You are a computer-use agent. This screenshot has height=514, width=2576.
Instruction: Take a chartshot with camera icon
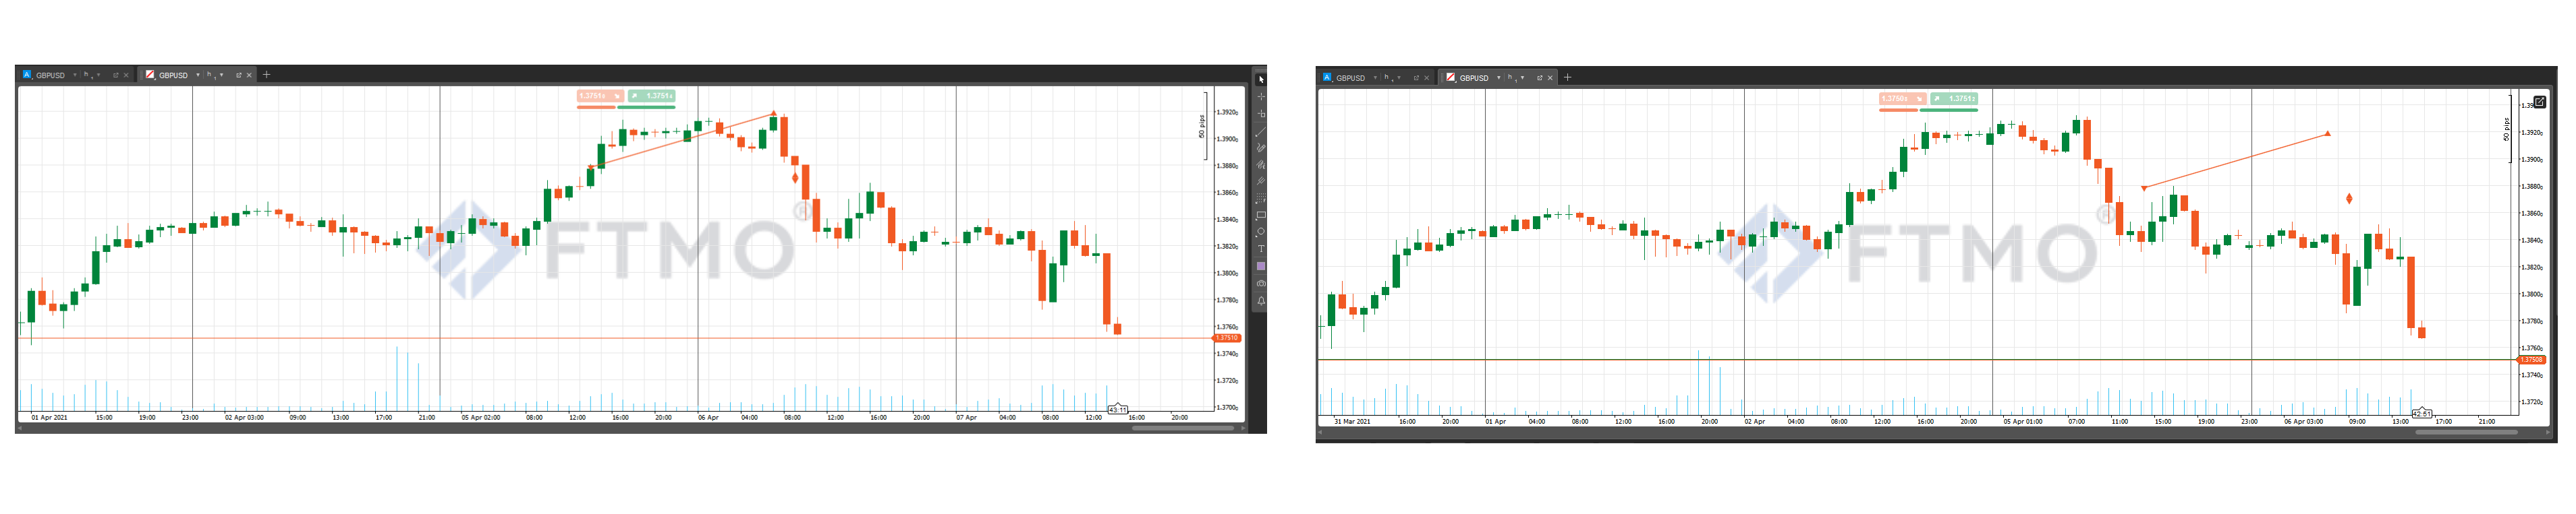1262,284
